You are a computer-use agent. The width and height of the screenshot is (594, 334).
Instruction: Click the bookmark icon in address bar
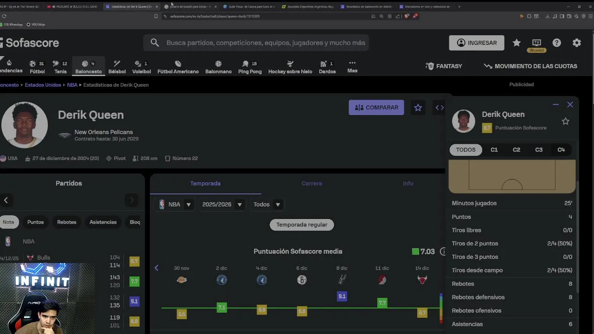tap(156, 16)
